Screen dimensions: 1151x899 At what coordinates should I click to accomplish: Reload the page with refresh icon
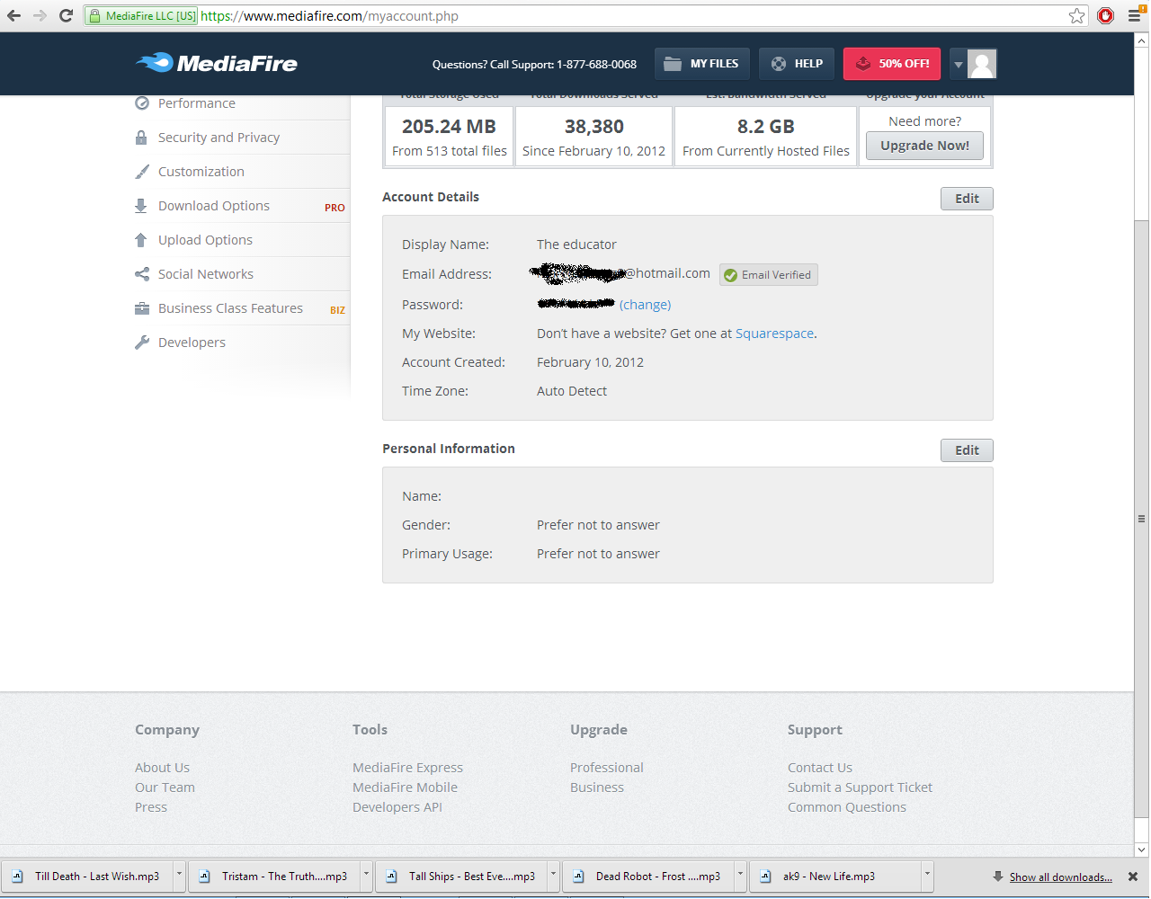click(x=66, y=15)
